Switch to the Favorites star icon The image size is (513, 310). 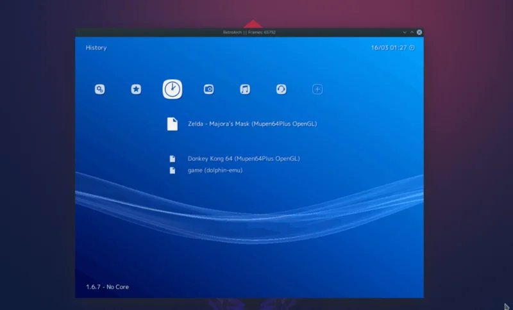[x=136, y=89]
